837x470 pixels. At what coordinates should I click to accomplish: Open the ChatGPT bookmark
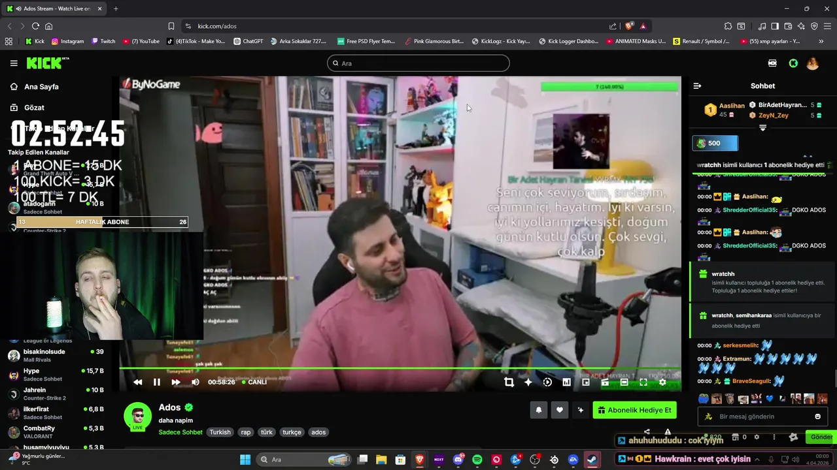coord(248,41)
